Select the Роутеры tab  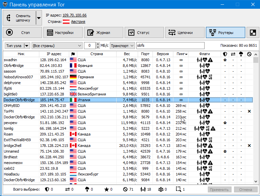click(225, 33)
